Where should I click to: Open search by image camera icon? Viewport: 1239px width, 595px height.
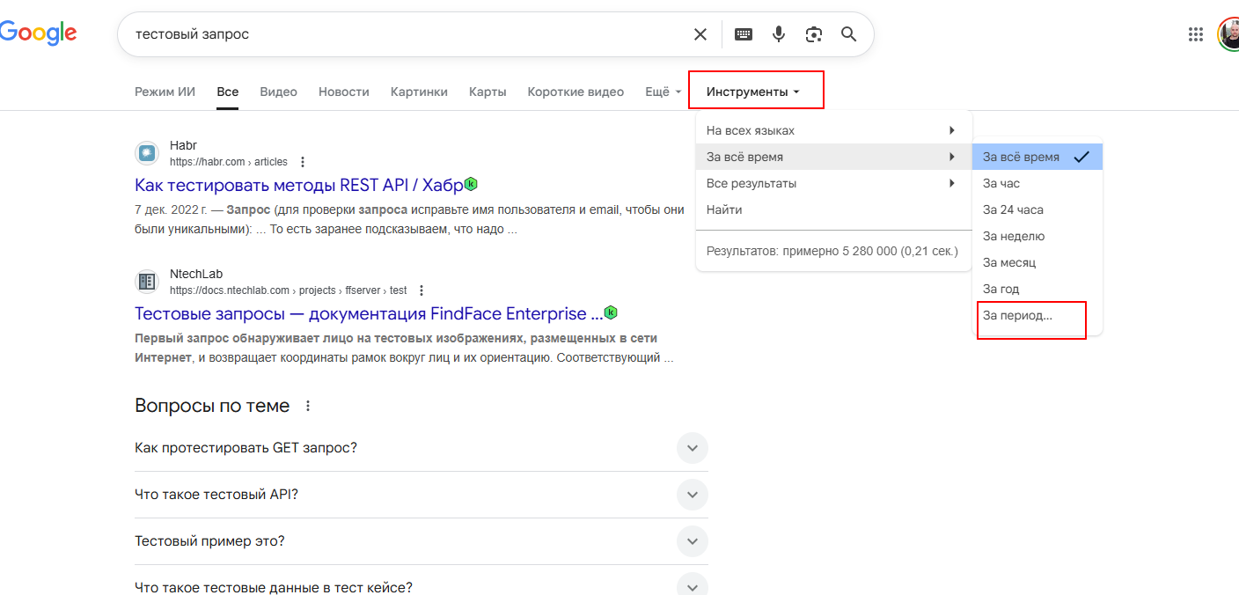point(814,34)
